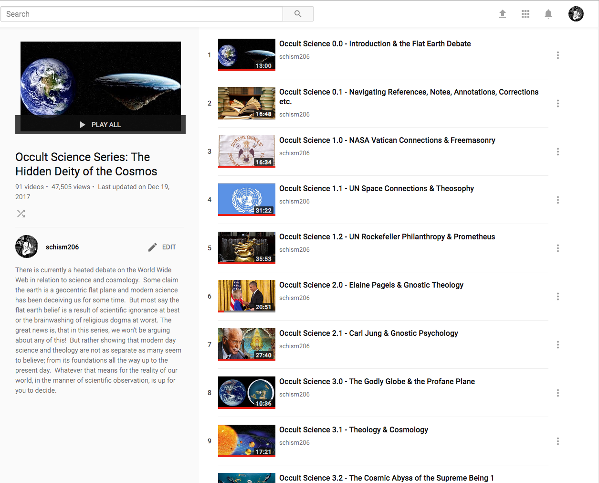Open Occult Science 1.1 UN Space Connections title
This screenshot has height=483, width=599.
(377, 189)
